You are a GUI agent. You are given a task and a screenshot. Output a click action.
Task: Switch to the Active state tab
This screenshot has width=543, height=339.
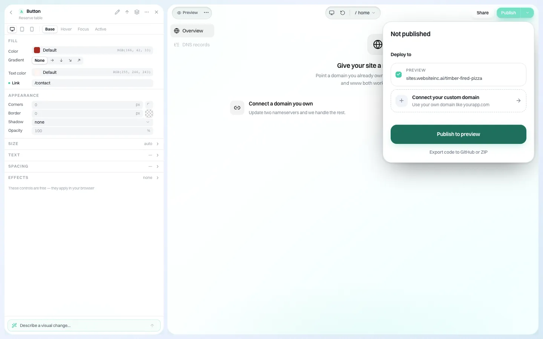click(101, 29)
